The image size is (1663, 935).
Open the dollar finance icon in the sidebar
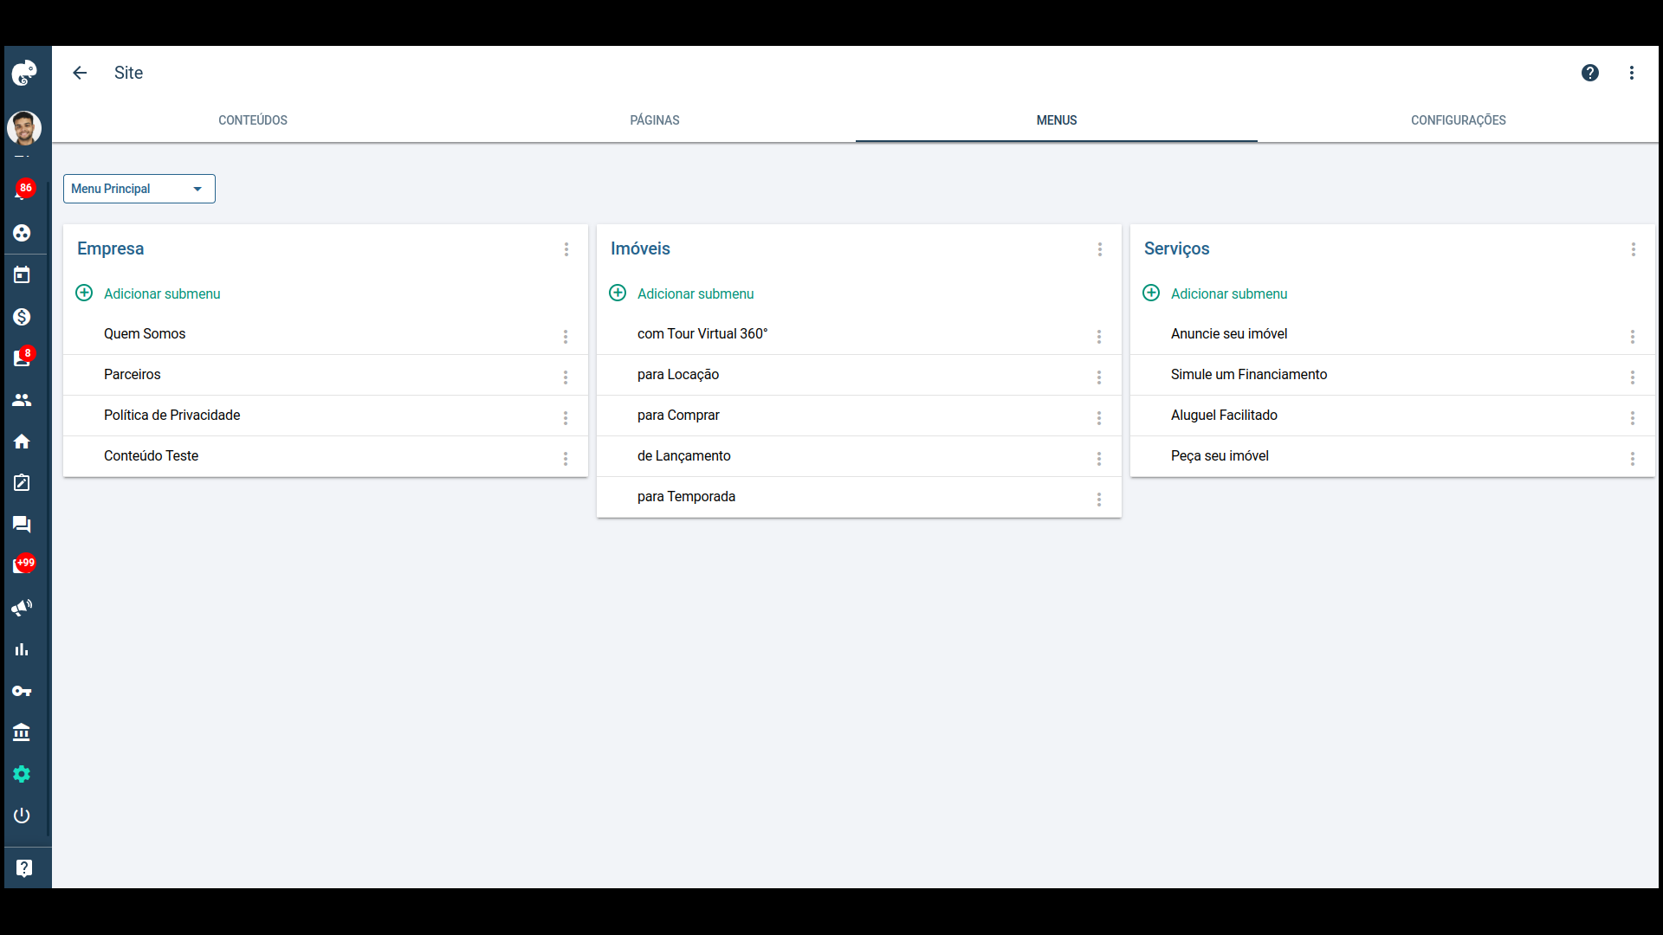click(22, 317)
